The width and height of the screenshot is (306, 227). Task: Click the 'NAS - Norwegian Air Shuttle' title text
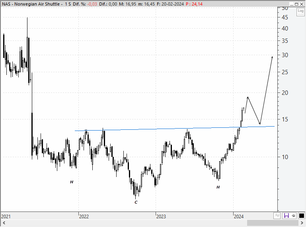[x=31, y=4]
